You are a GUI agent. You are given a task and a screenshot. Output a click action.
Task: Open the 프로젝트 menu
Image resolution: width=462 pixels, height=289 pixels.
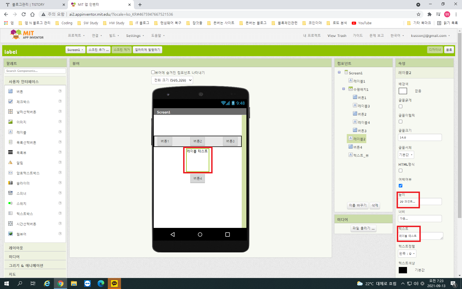coord(76,36)
